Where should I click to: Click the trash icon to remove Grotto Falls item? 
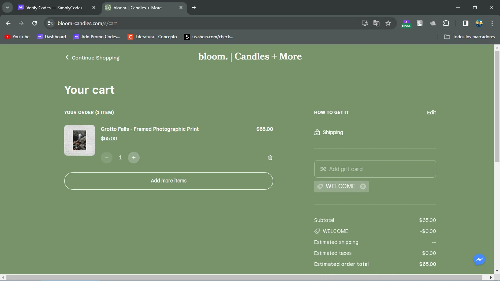point(270,158)
